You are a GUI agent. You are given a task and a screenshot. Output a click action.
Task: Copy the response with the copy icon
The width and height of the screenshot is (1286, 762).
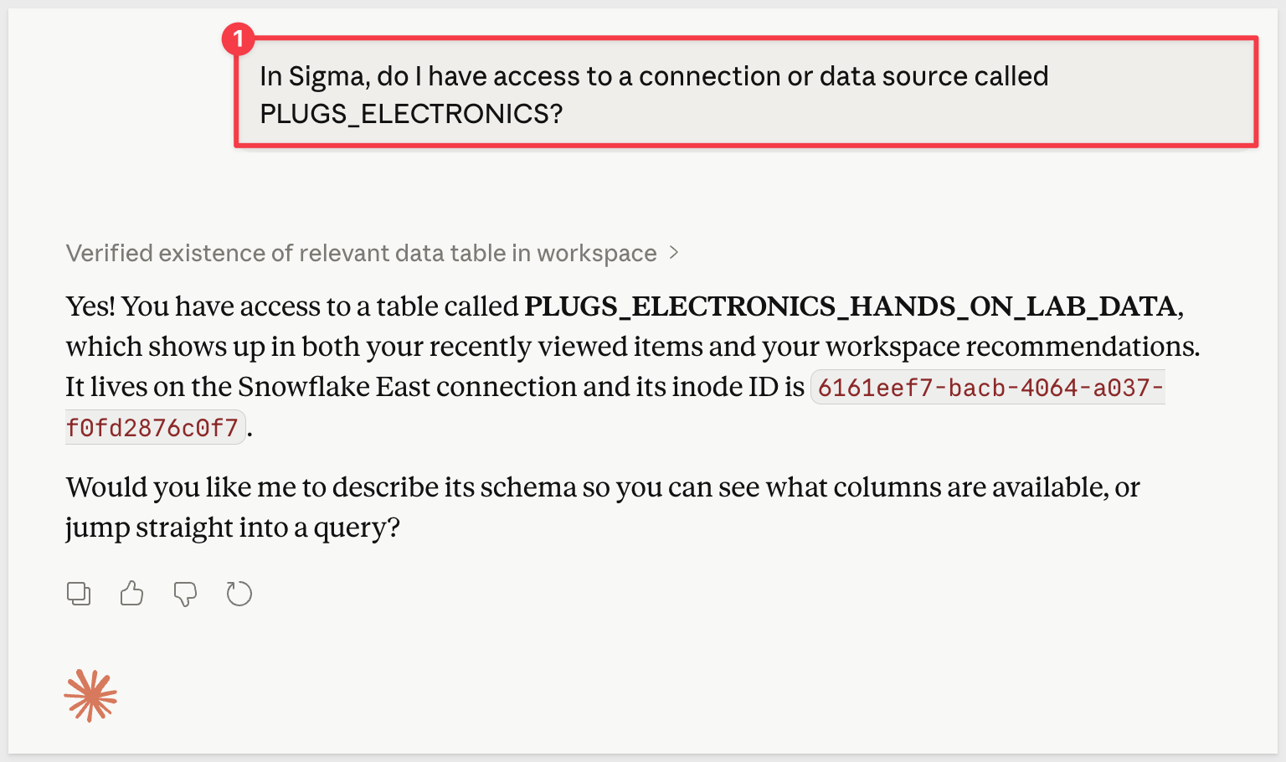79,594
